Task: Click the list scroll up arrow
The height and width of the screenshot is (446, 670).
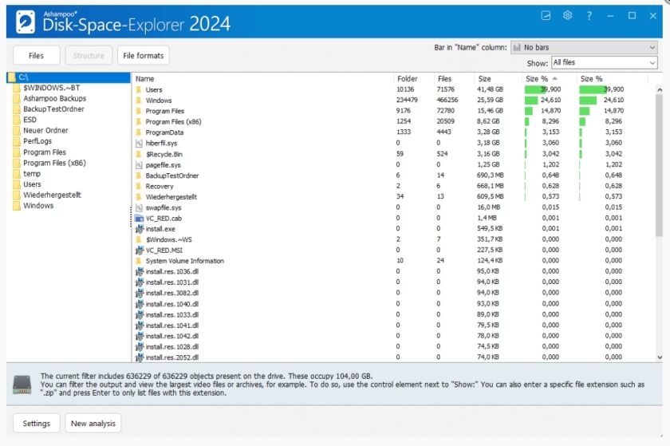Action: (x=660, y=90)
